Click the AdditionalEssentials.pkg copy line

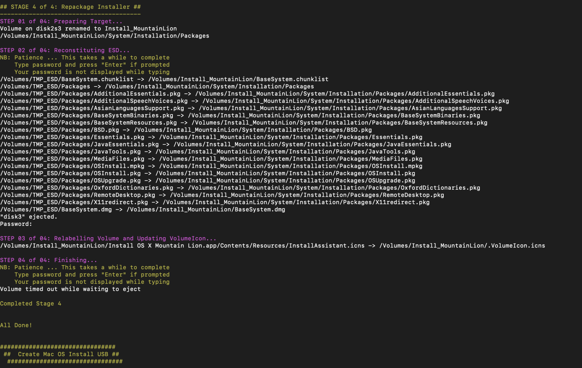pos(247,94)
